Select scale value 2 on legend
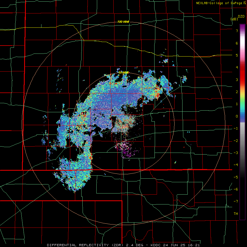The height and width of the screenshot is (247, 247). coord(237,92)
